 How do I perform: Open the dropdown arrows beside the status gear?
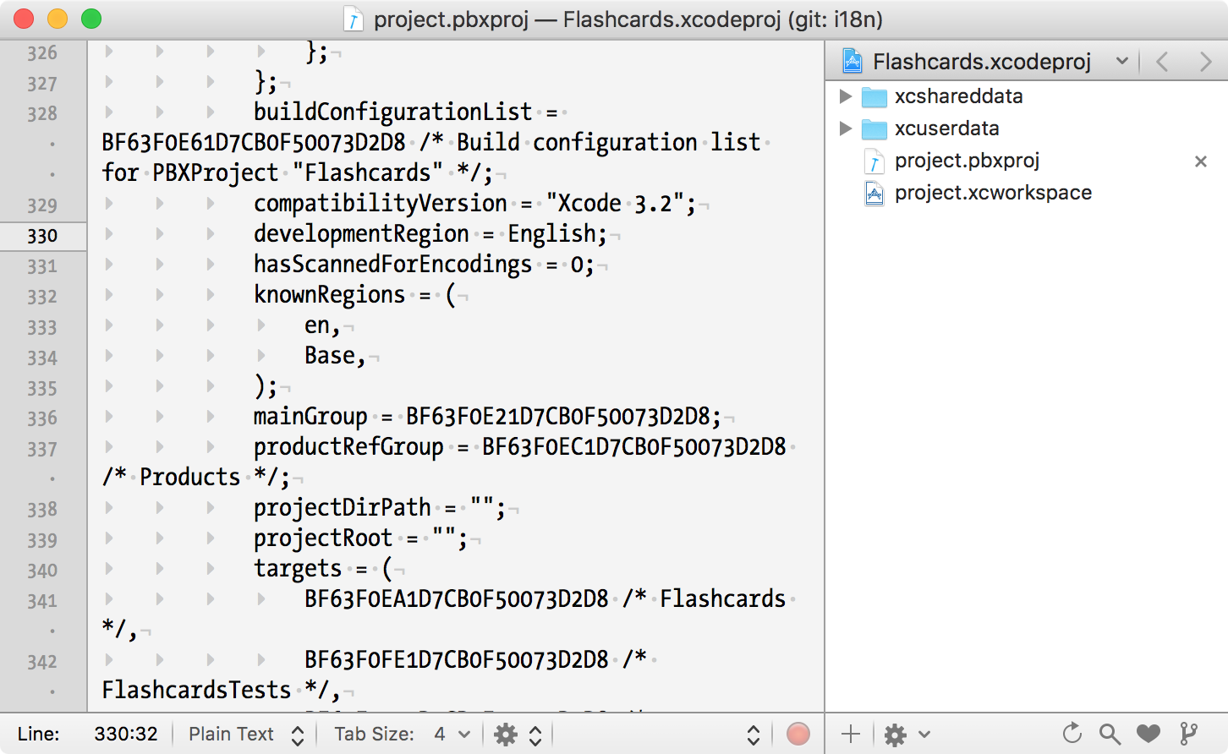(535, 735)
